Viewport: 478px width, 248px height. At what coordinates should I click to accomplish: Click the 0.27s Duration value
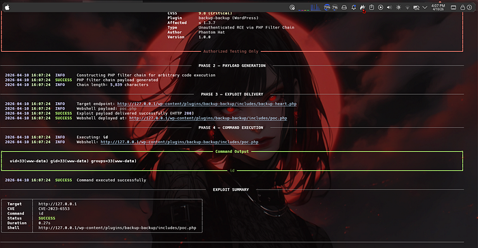coord(44,223)
